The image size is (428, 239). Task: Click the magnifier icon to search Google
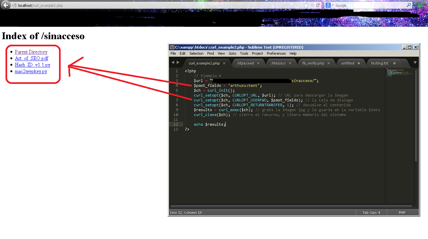point(409,5)
